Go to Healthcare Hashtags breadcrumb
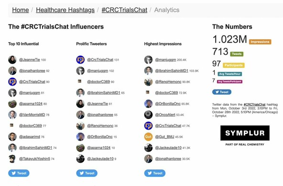Image resolution: width=283 pixels, height=186 pixels. tap(65, 10)
